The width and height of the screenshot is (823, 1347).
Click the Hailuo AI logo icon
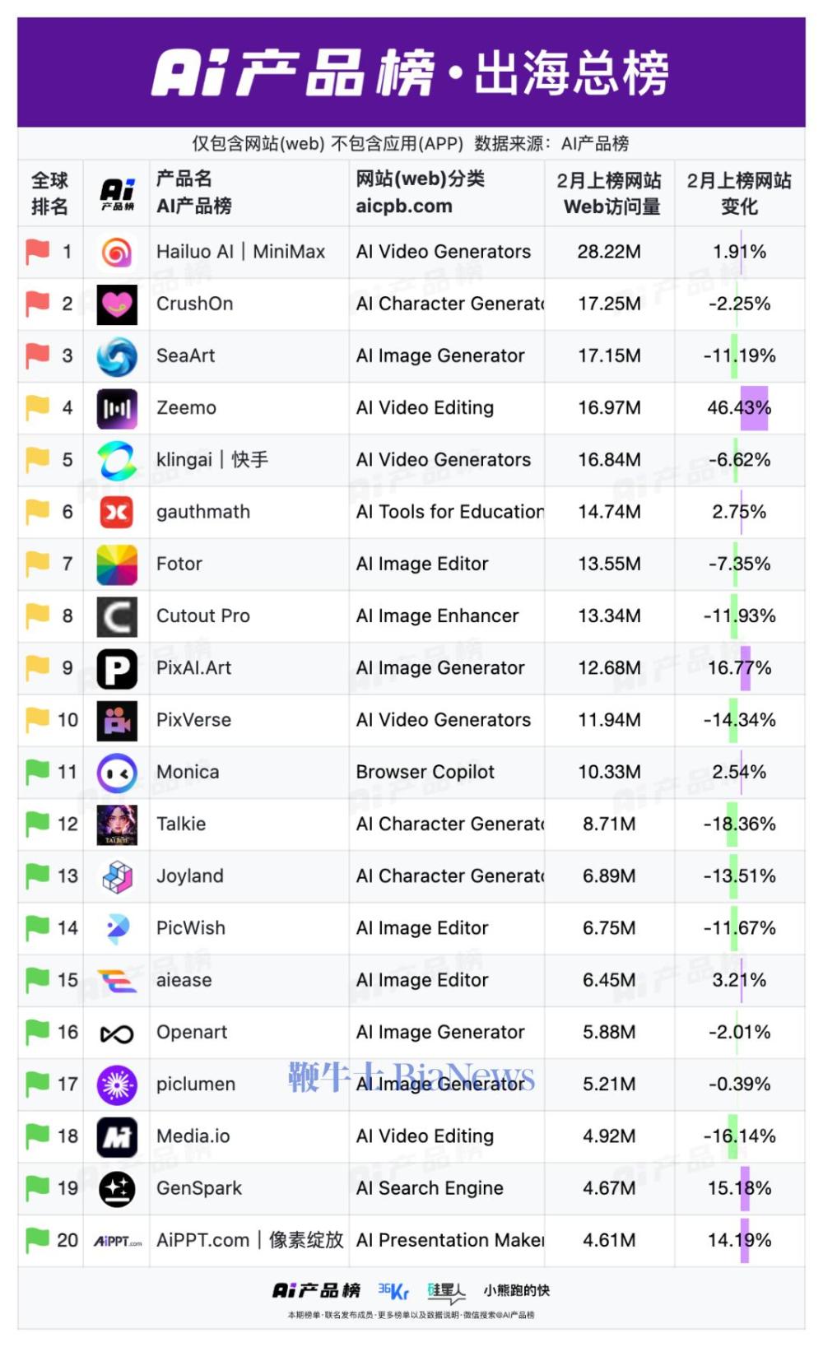point(117,252)
